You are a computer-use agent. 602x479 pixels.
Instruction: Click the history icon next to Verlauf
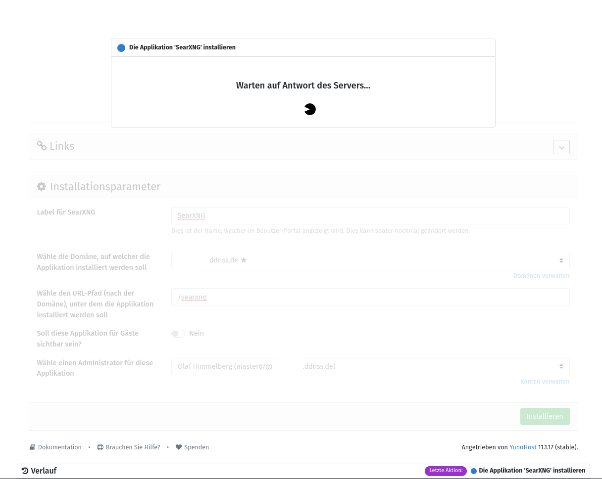tap(25, 471)
